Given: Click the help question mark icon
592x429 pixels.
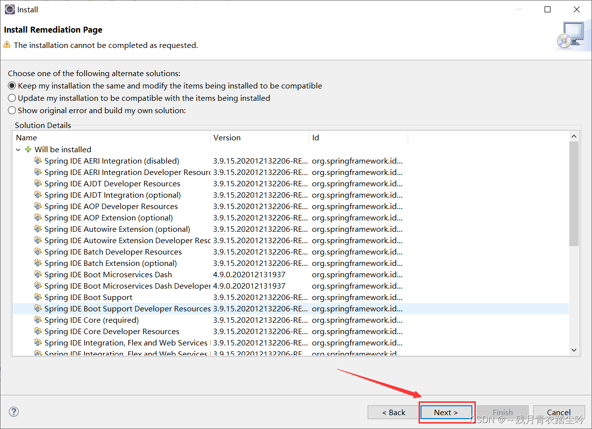Looking at the screenshot, I should 14,412.
